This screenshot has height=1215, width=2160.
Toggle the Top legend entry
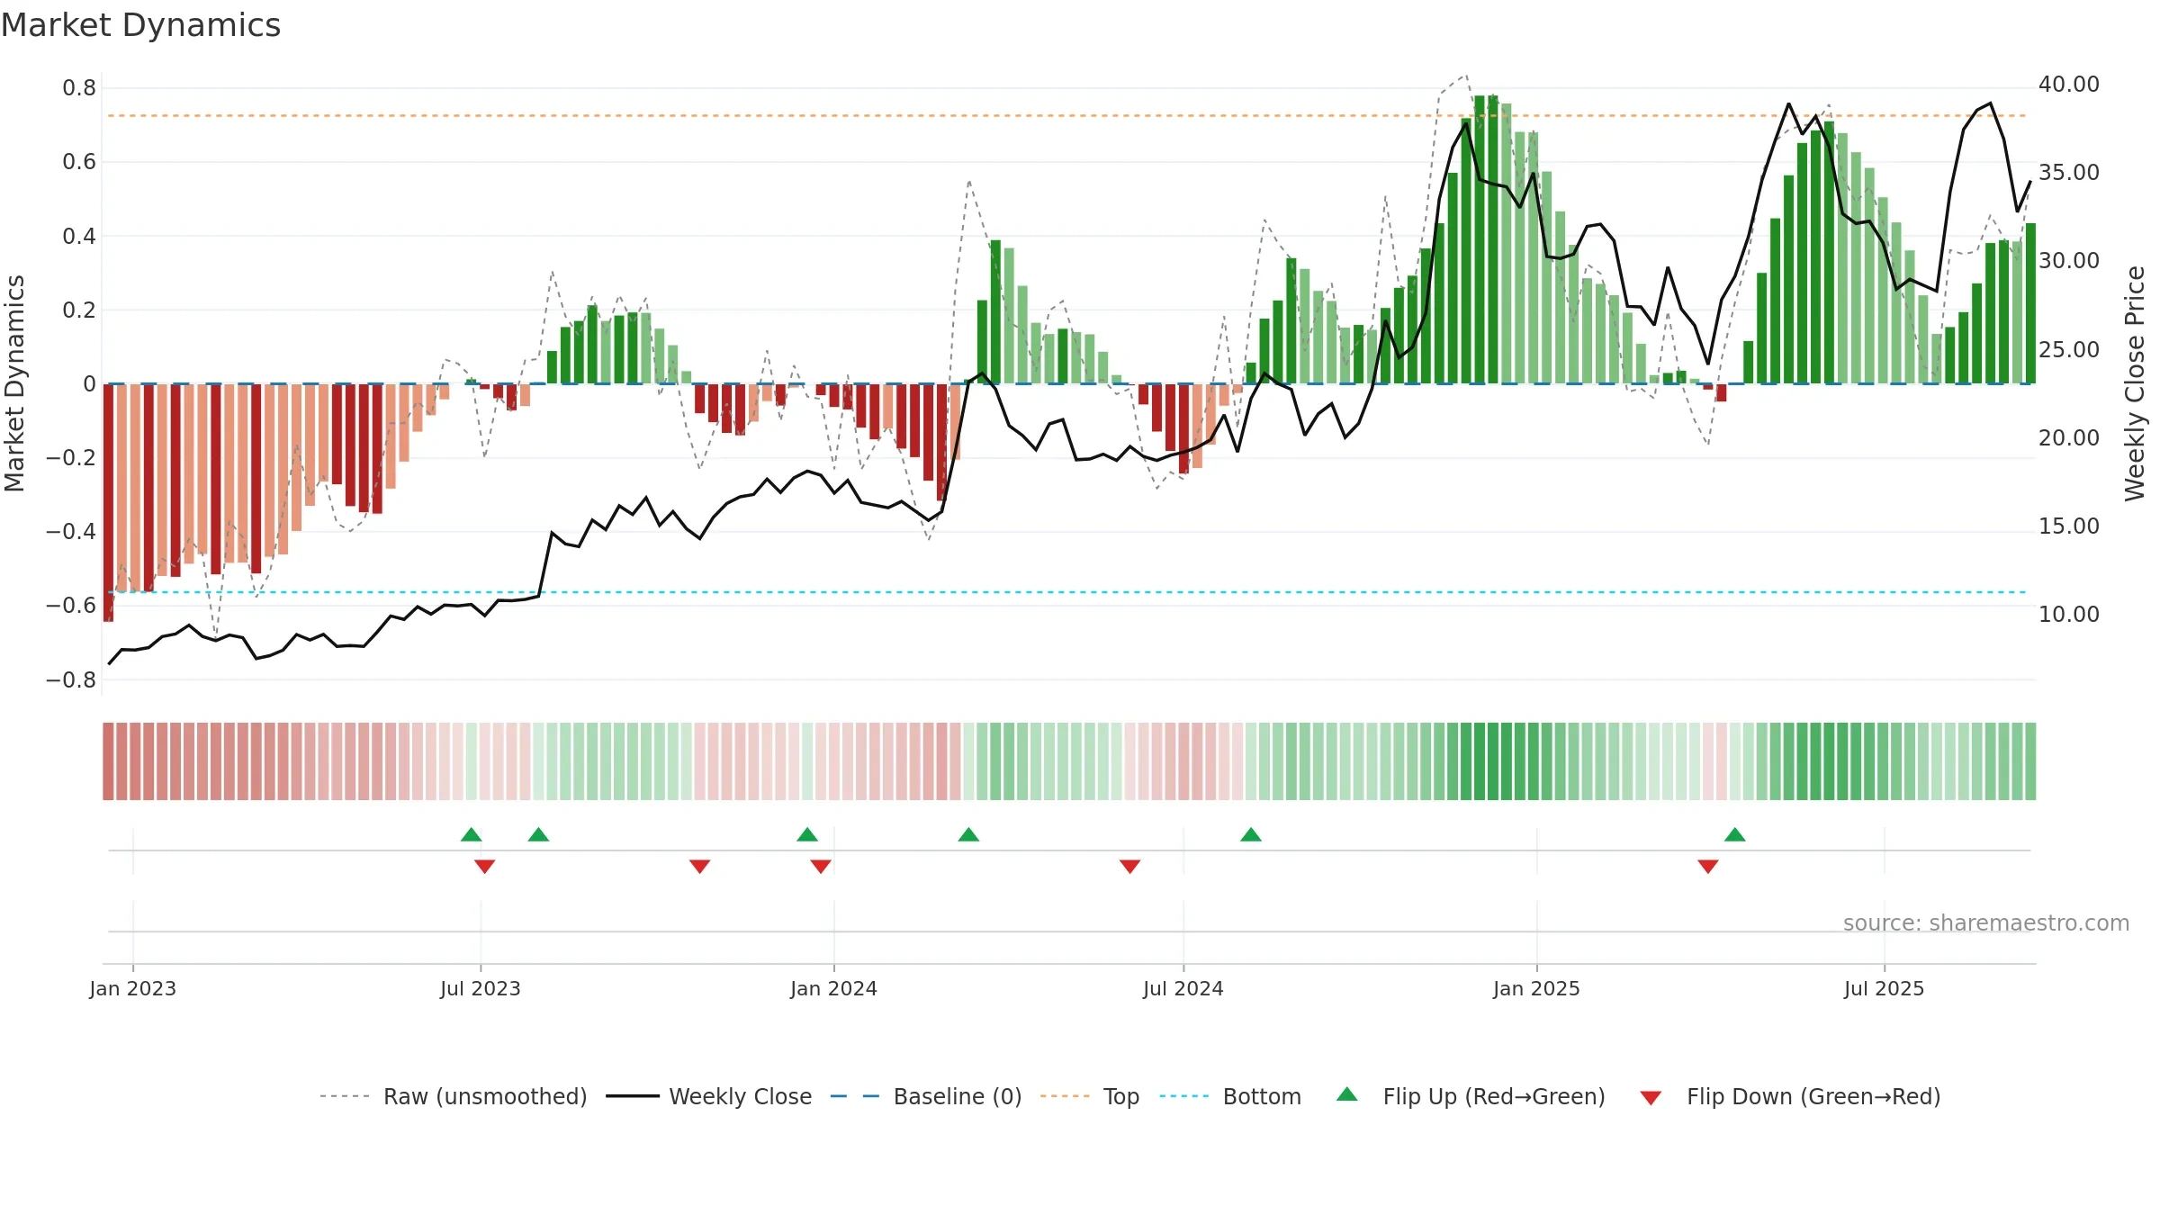[1090, 1096]
